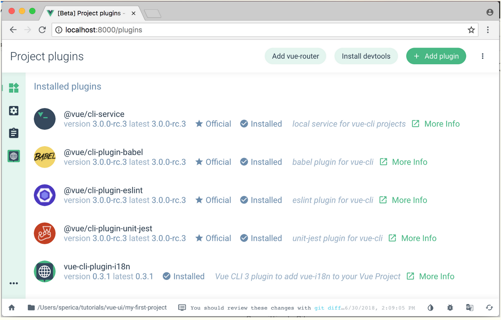
Task: Click the reset plugin API refresh icon
Action: click(x=489, y=308)
